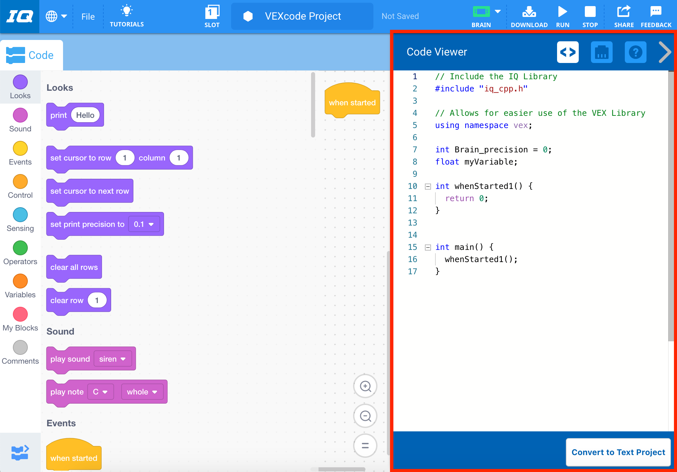Collapse the main function code fold
Image resolution: width=677 pixels, height=472 pixels.
coord(428,247)
